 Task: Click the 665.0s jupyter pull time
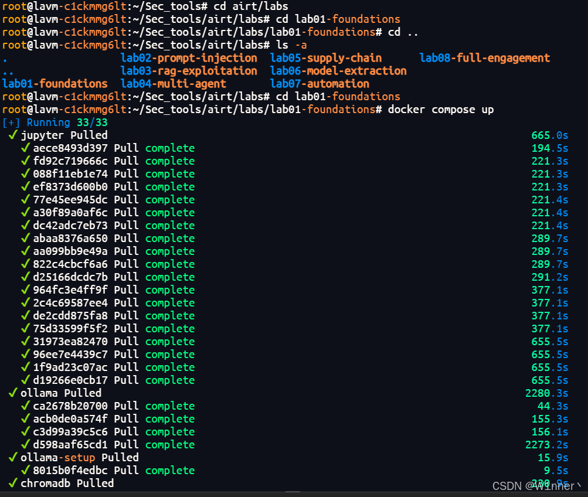[550, 135]
